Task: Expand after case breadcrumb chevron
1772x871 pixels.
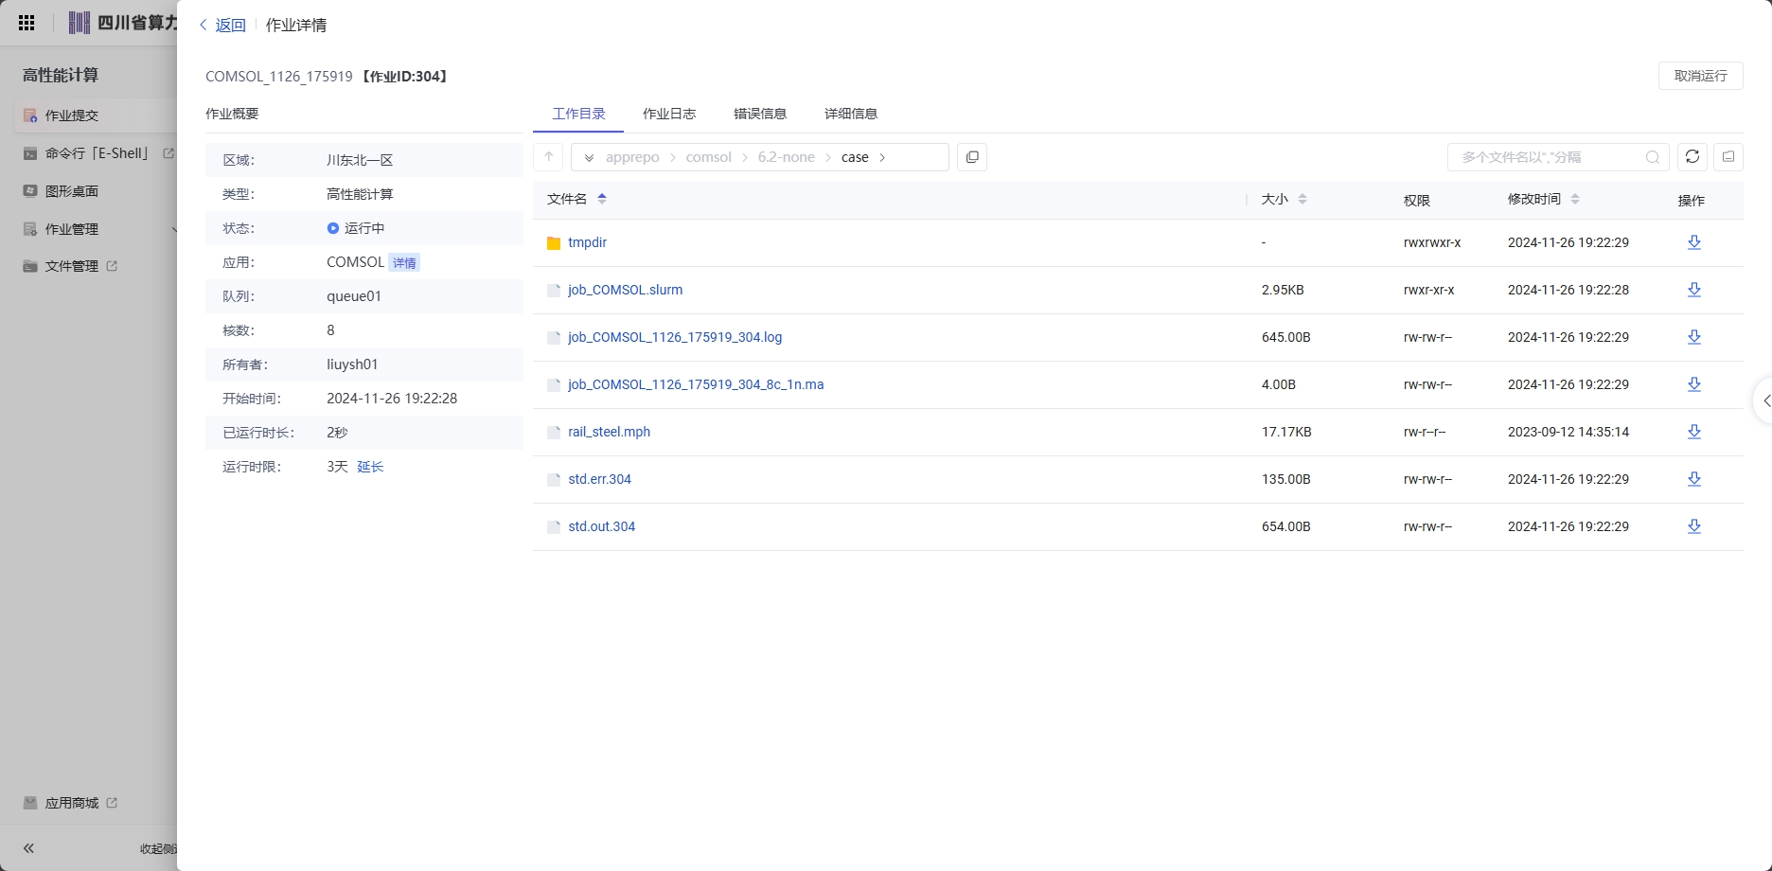Action: coord(882,157)
